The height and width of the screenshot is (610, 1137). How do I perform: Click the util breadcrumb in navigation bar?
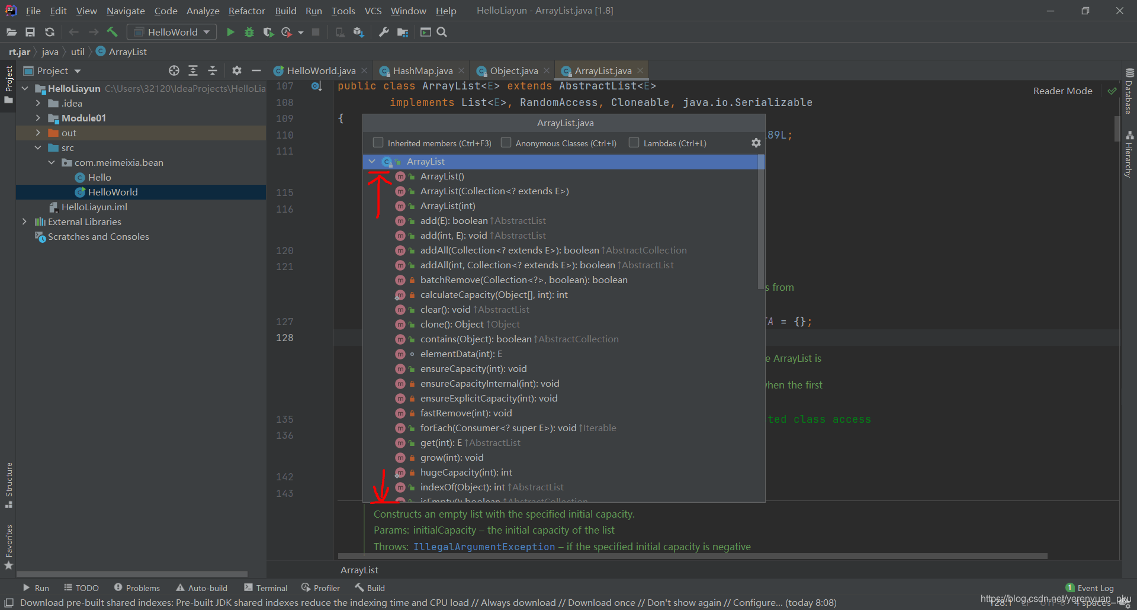click(x=78, y=52)
